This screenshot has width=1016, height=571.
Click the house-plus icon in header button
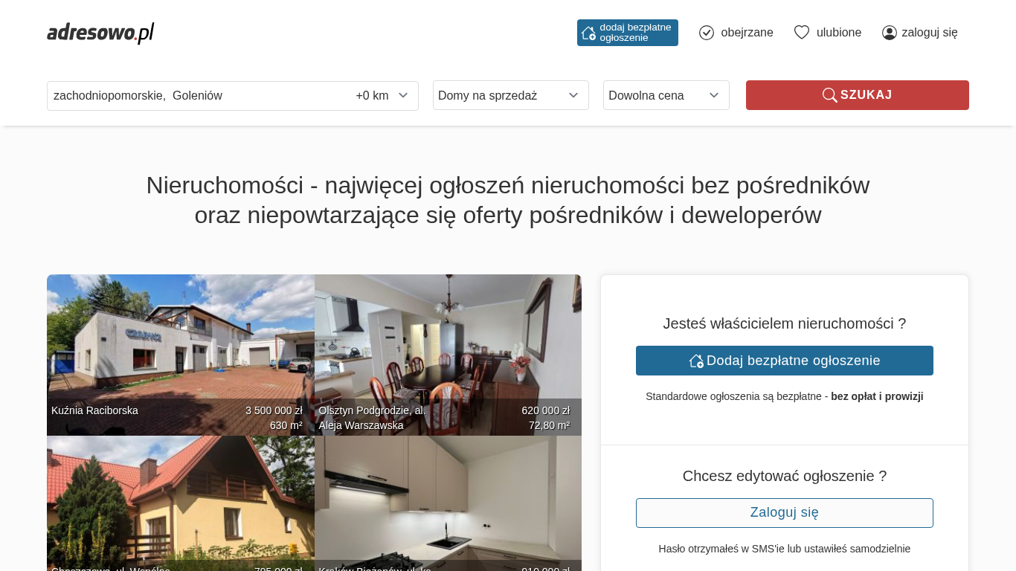588,33
